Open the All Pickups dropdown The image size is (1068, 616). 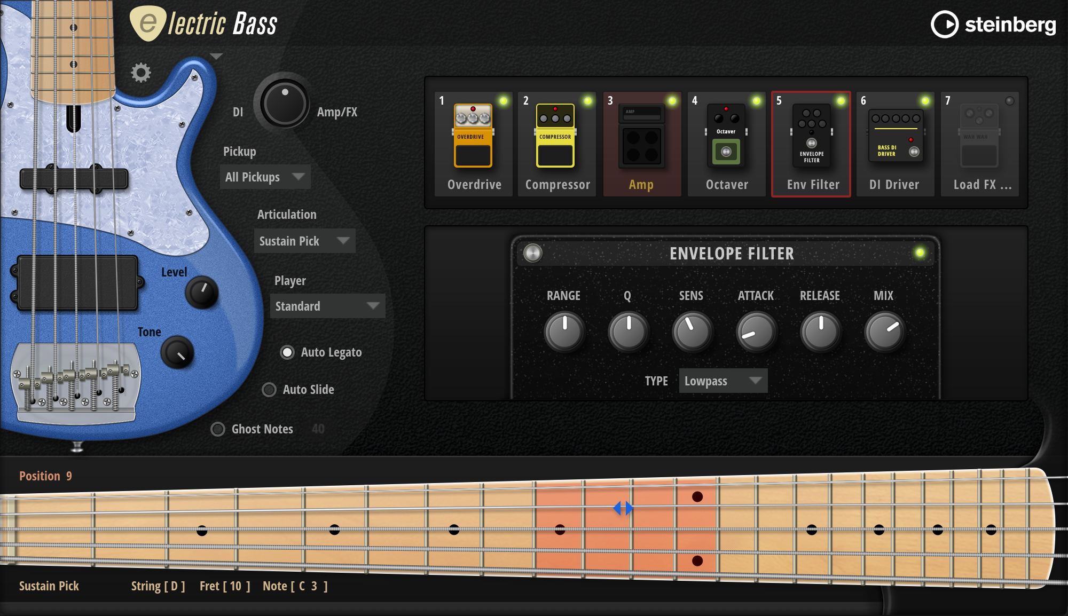265,177
